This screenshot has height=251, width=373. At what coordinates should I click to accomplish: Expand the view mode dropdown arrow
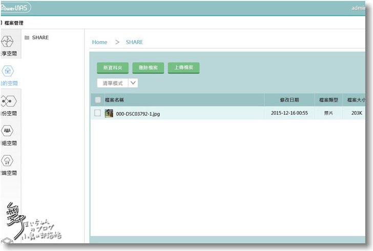click(133, 83)
